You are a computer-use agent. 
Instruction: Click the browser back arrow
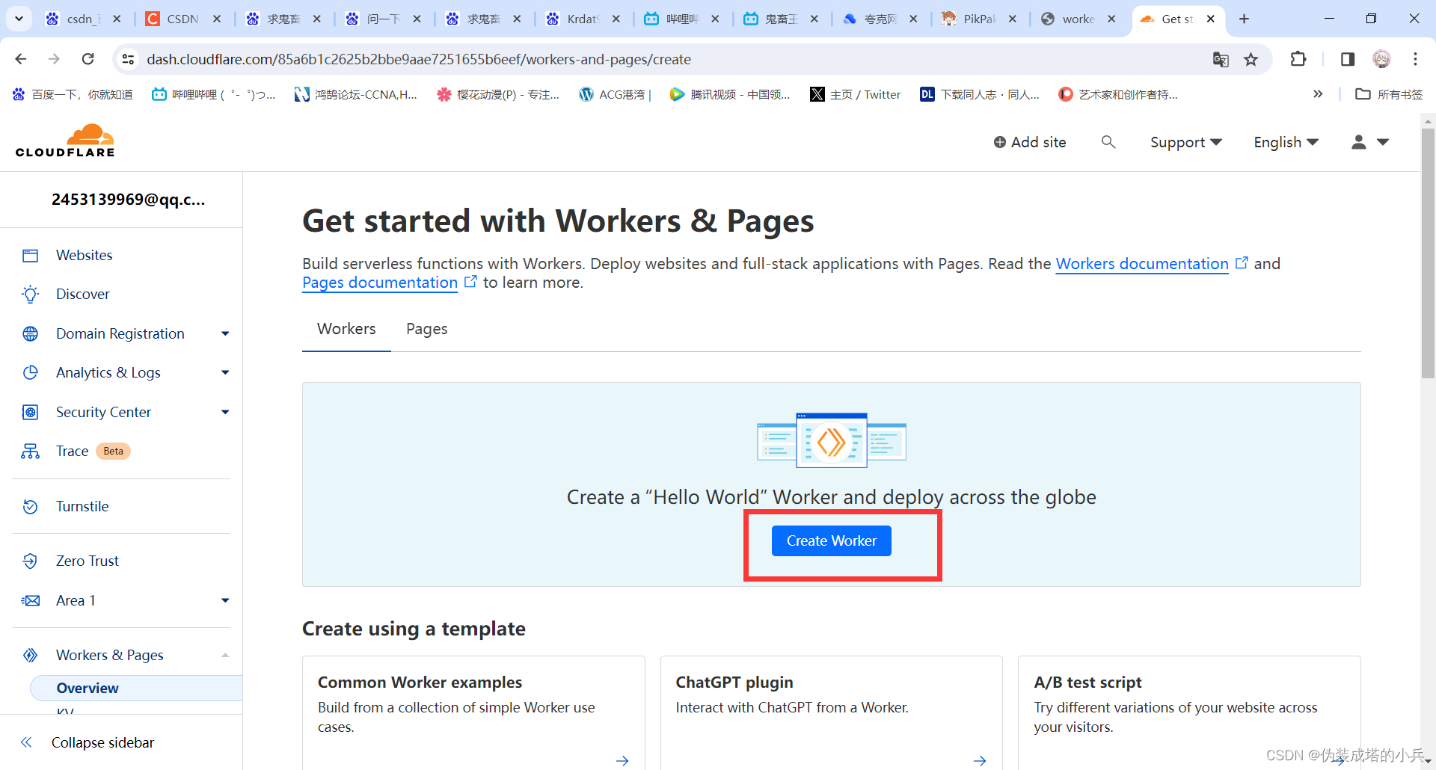tap(21, 59)
